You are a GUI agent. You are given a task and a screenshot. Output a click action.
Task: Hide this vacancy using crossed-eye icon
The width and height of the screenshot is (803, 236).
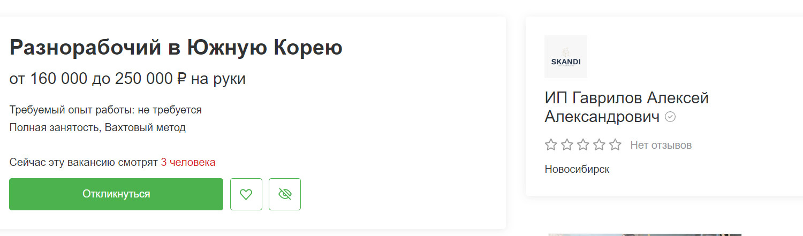pos(285,194)
